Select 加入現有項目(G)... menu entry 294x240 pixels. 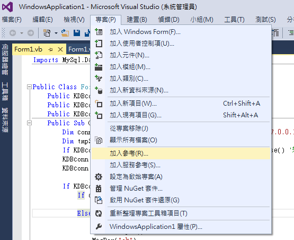coord(181,115)
